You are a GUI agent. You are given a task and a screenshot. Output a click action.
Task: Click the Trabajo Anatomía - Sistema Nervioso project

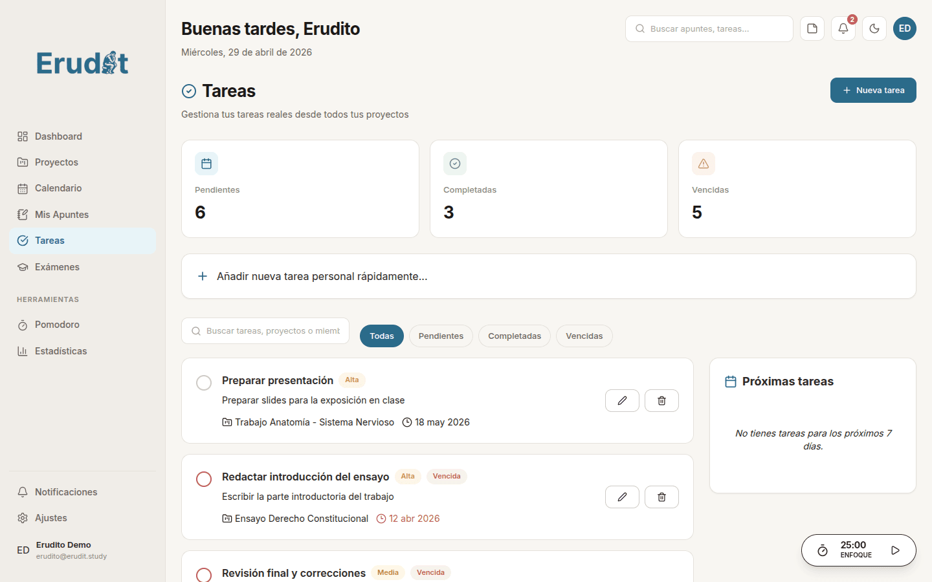pyautogui.click(x=308, y=422)
